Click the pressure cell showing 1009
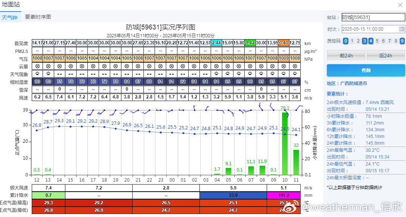Screen dimensions: 406x217 point(284,59)
